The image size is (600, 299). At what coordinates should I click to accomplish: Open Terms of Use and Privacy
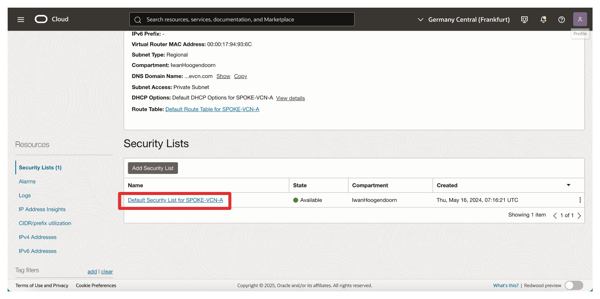point(42,285)
